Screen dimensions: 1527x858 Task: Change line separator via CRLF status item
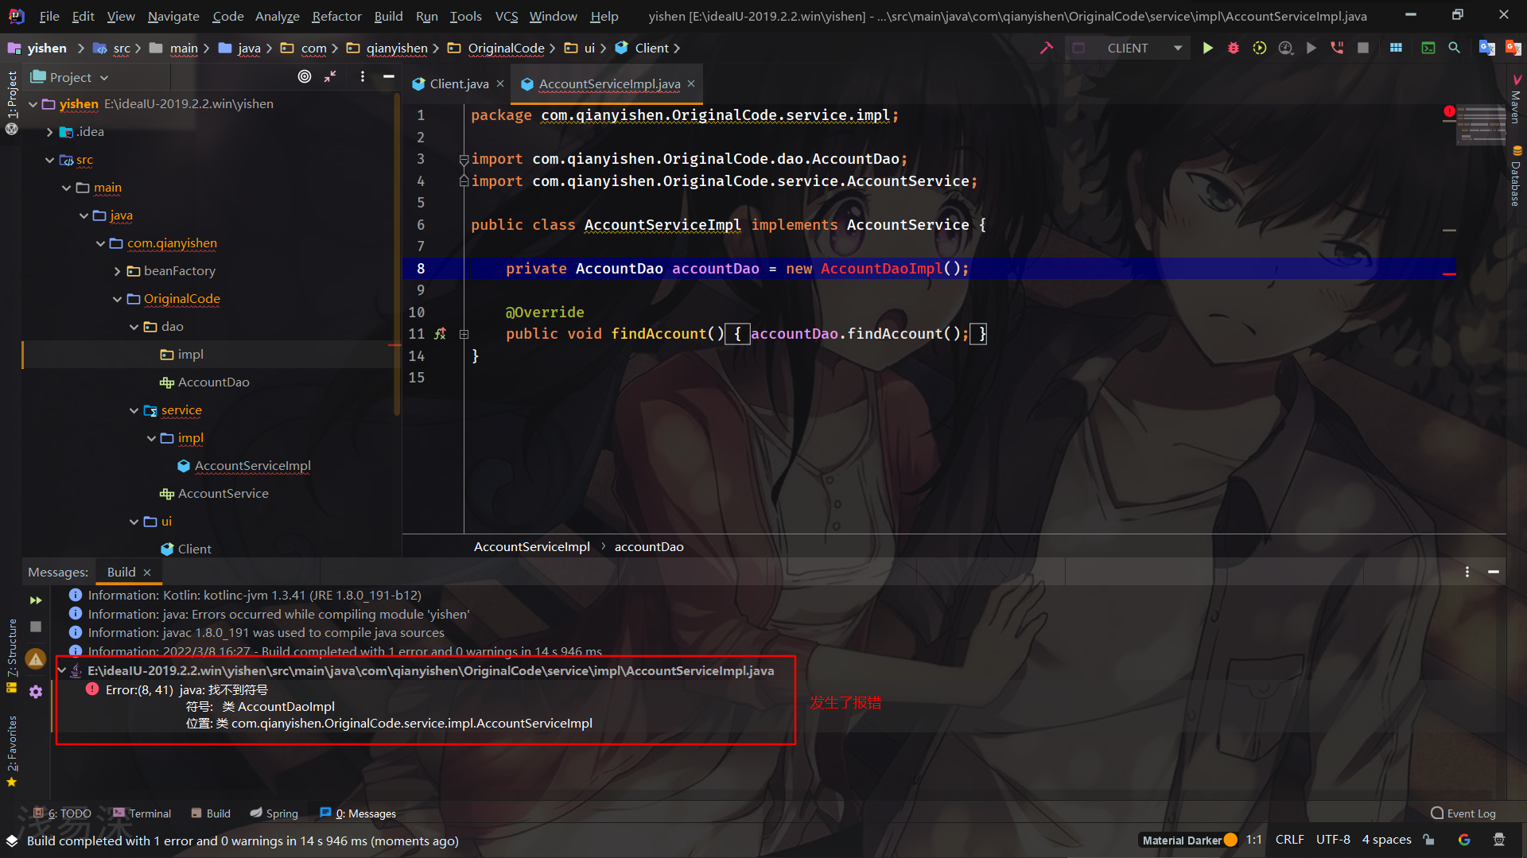click(x=1289, y=840)
